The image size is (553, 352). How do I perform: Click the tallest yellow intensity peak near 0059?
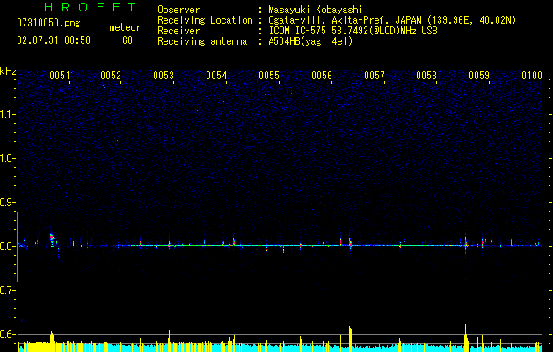(x=466, y=338)
